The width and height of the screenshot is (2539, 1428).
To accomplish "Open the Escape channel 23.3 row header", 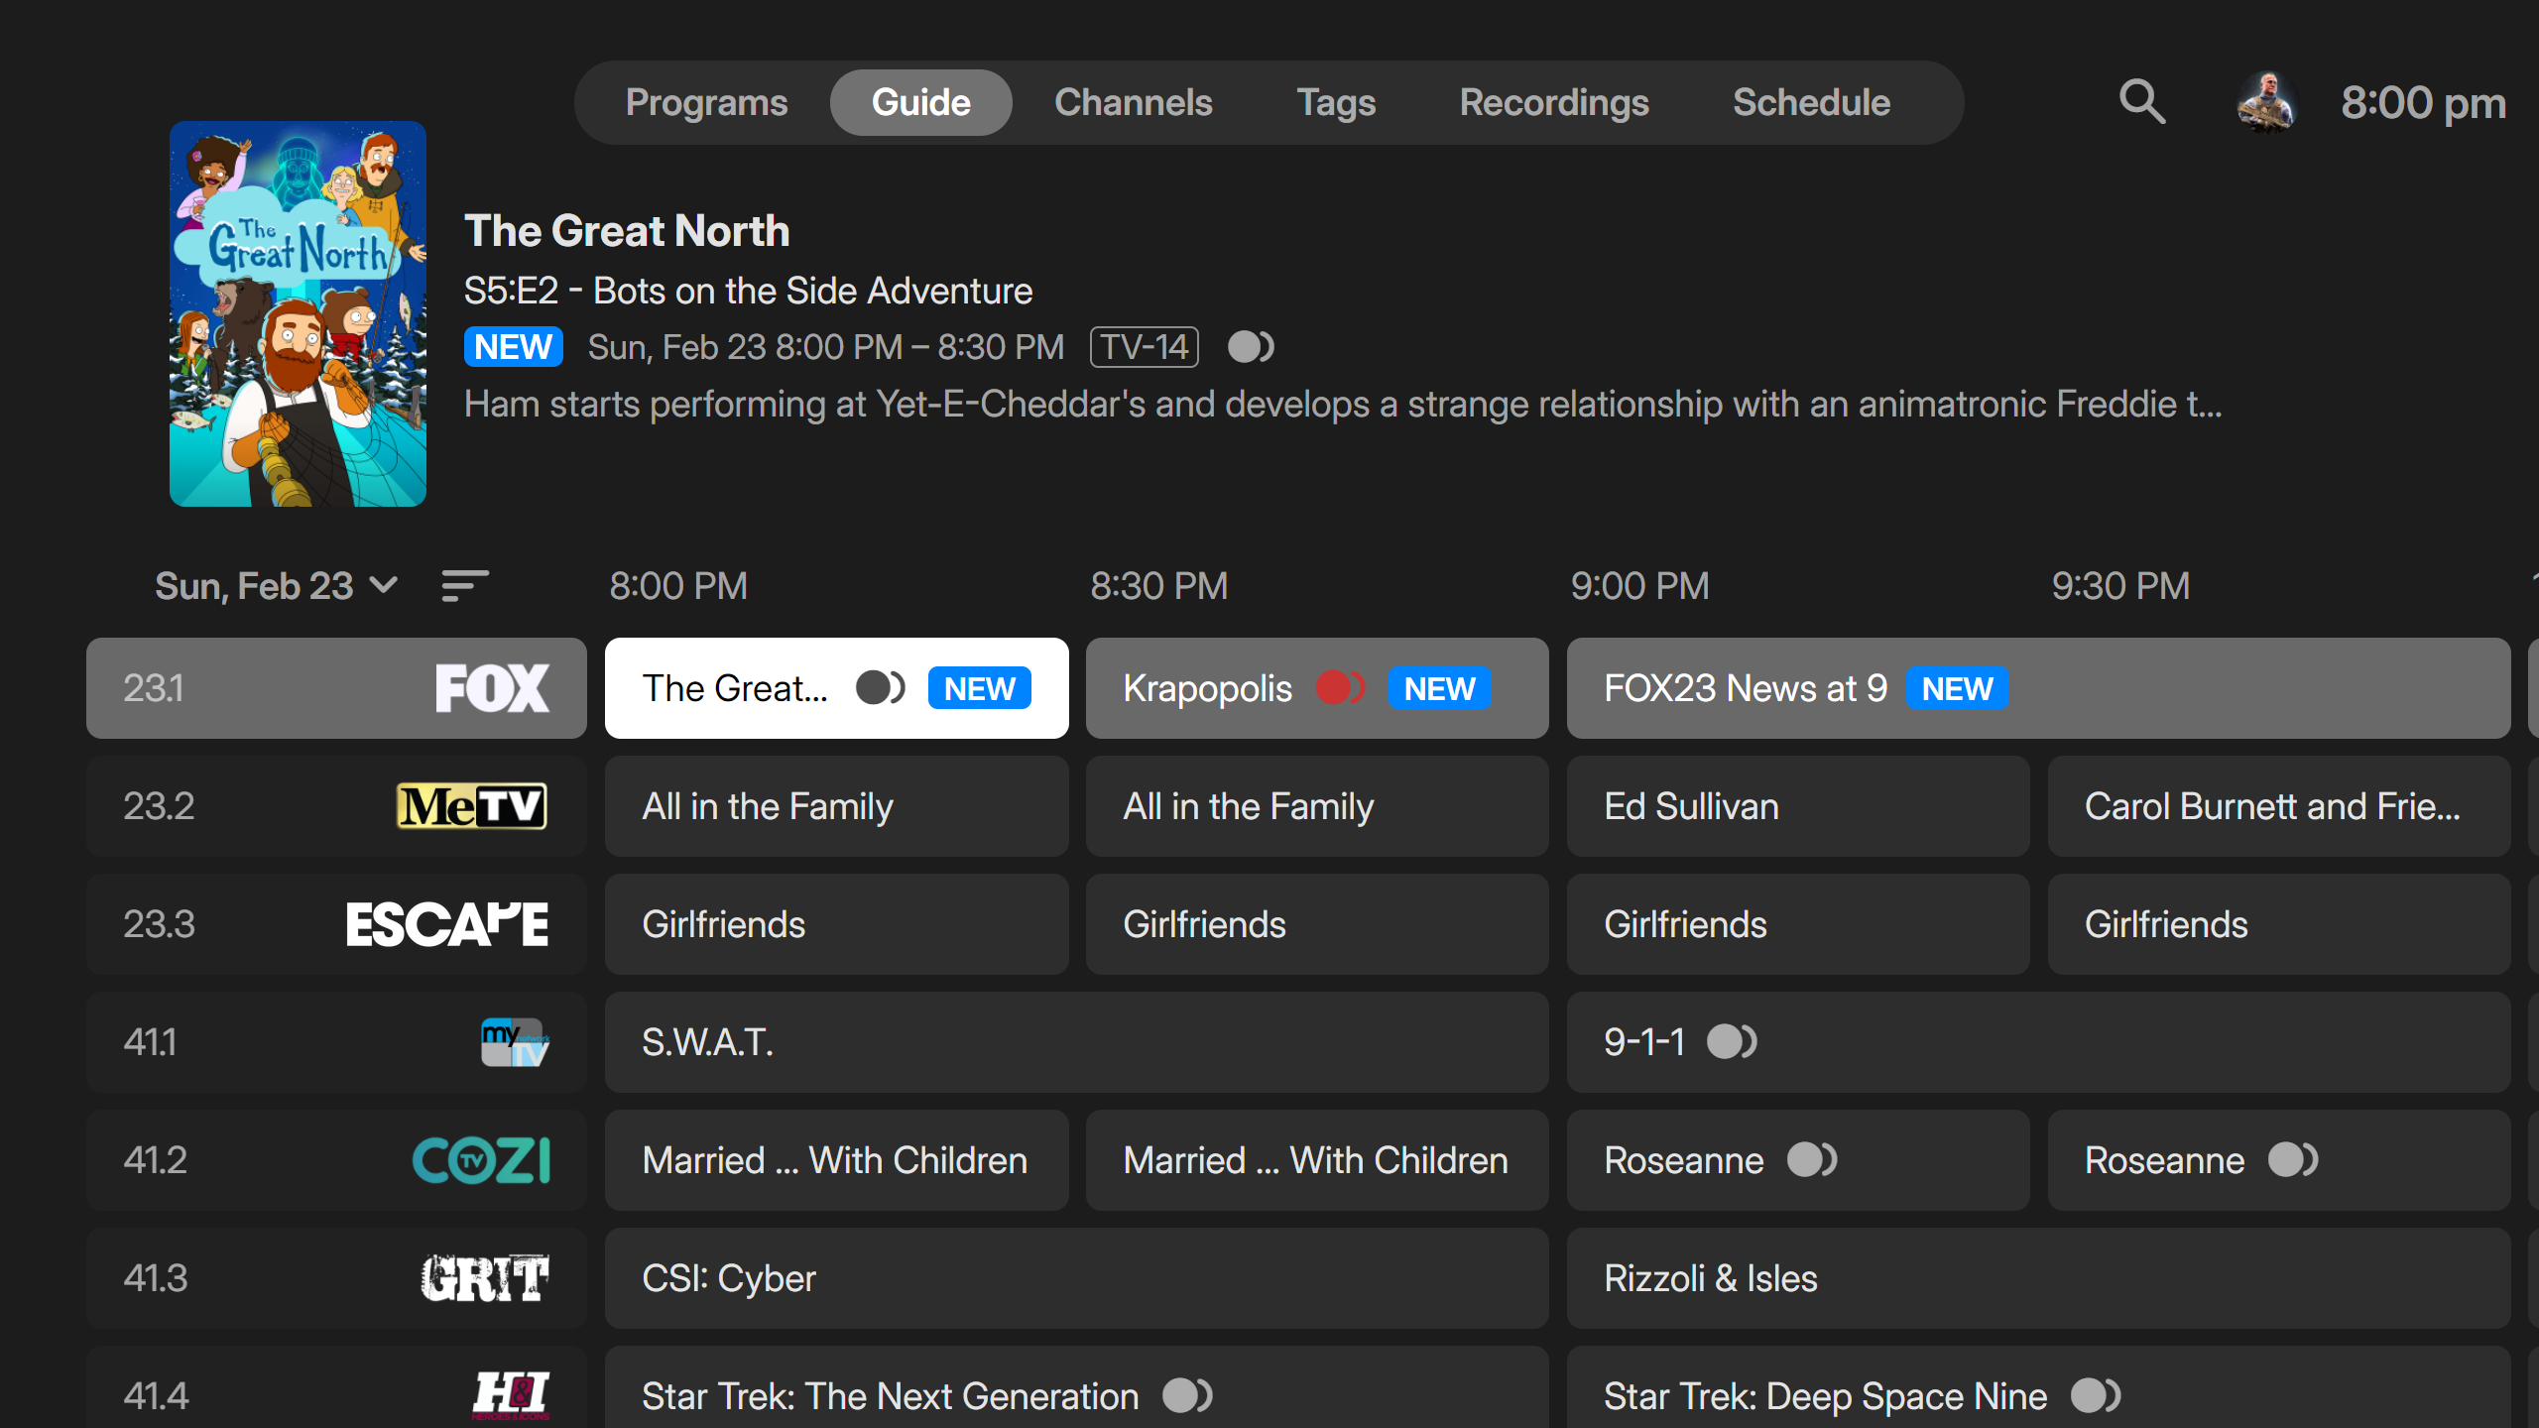I will point(335,924).
